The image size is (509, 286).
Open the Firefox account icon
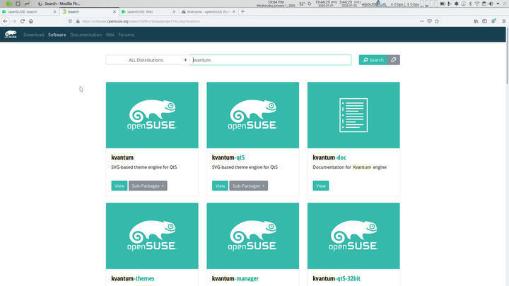click(x=493, y=21)
